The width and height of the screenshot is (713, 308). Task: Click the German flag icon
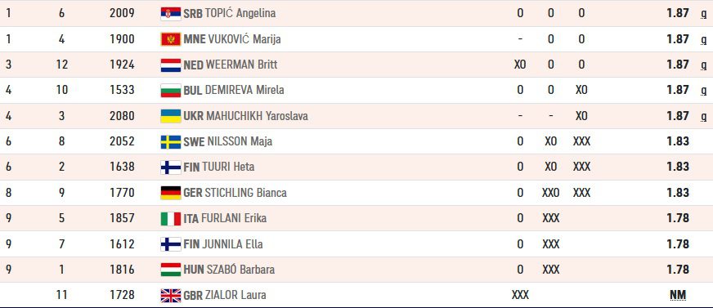point(171,193)
